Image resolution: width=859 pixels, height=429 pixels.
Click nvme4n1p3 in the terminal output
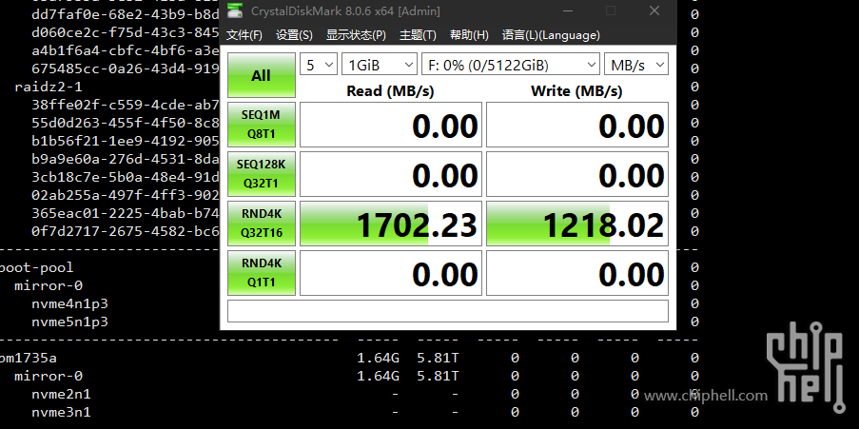pyautogui.click(x=69, y=303)
